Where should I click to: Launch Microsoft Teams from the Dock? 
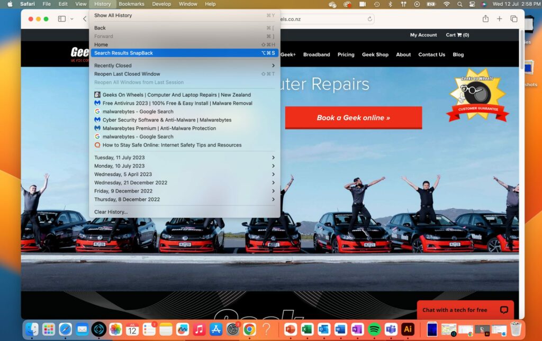391,329
